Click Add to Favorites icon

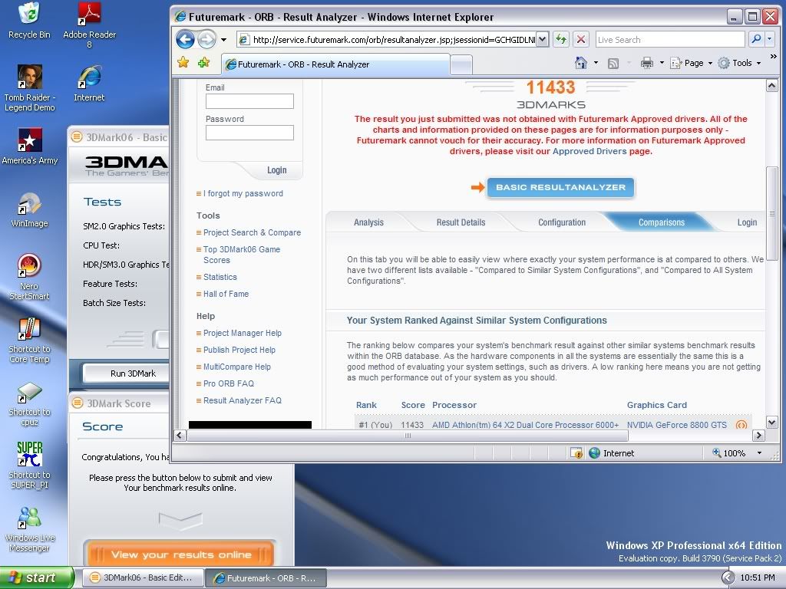pos(203,63)
